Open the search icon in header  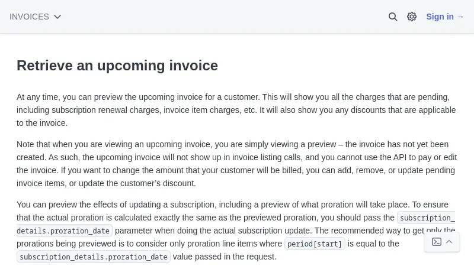click(x=393, y=17)
